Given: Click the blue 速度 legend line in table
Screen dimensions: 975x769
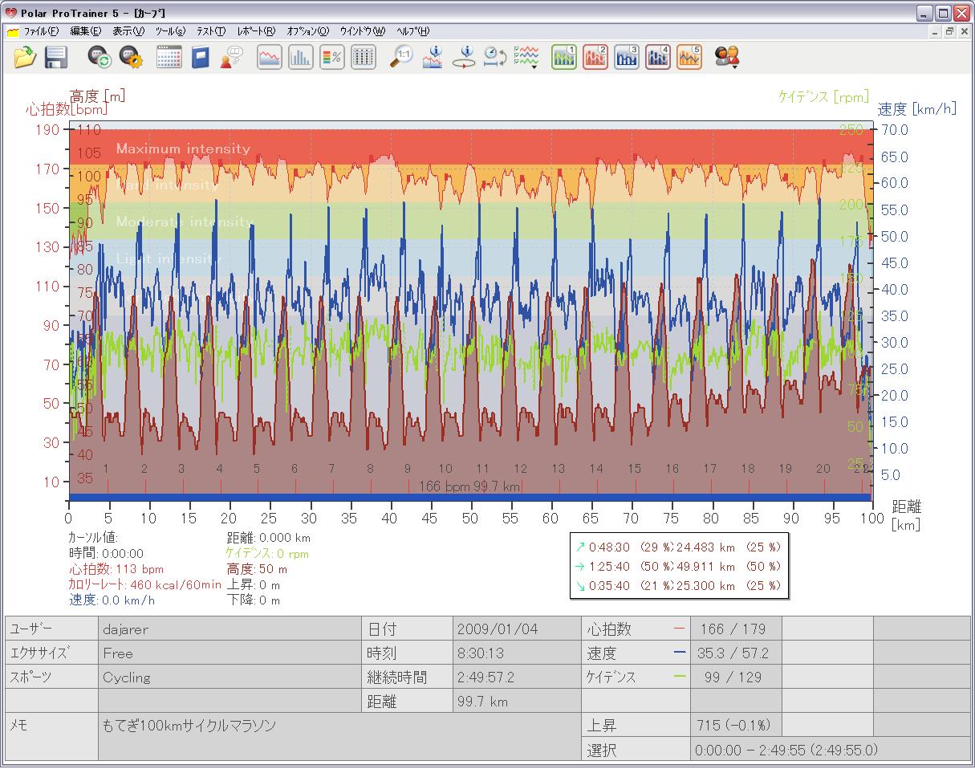Looking at the screenshot, I should click(x=680, y=653).
